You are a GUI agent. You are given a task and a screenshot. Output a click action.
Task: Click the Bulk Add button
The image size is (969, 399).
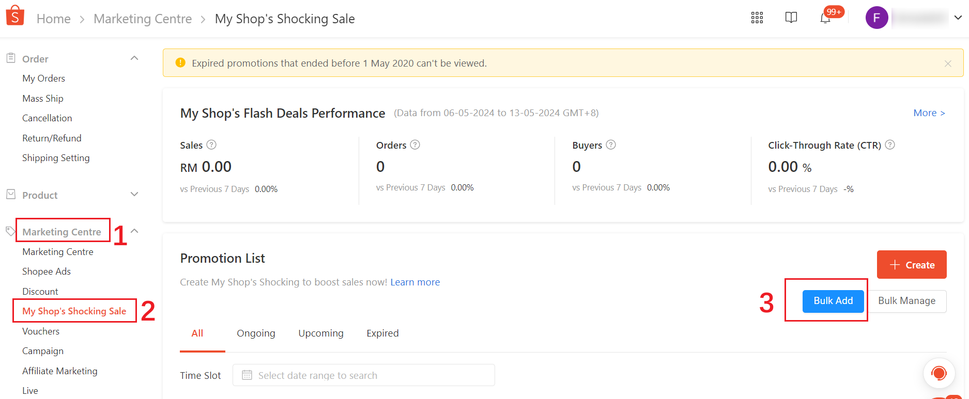(x=833, y=301)
